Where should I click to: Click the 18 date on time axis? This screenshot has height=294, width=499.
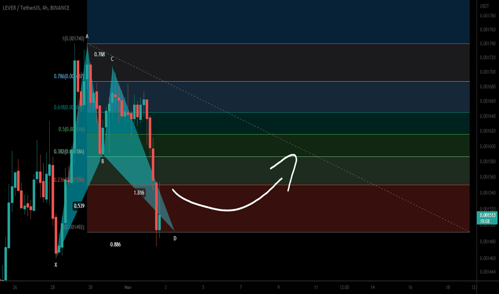click(448, 288)
